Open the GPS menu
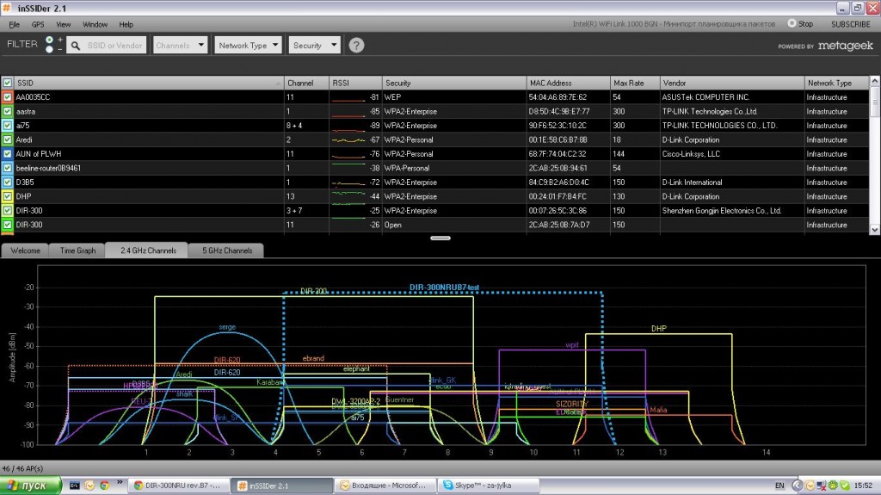This screenshot has width=881, height=495. [39, 24]
